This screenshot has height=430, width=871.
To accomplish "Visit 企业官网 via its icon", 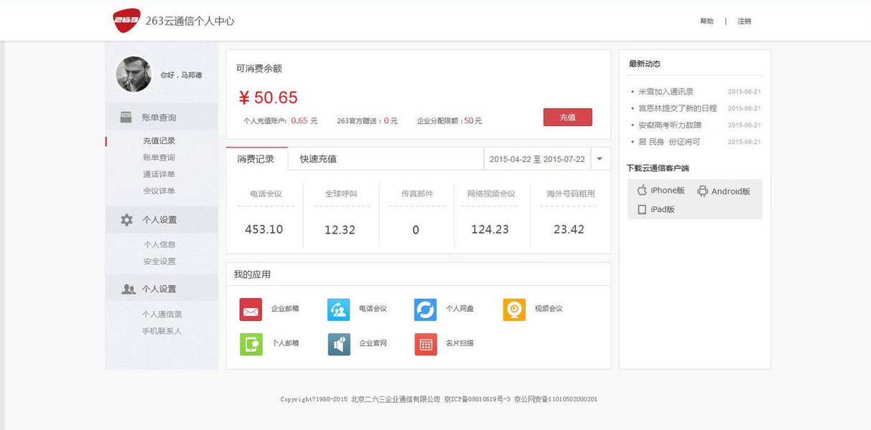I will pyautogui.click(x=338, y=343).
